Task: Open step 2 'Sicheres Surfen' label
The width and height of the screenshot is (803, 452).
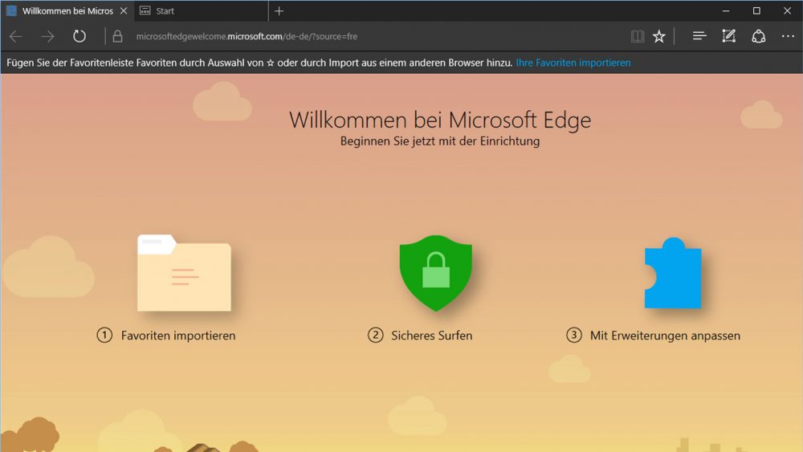Action: (x=431, y=336)
